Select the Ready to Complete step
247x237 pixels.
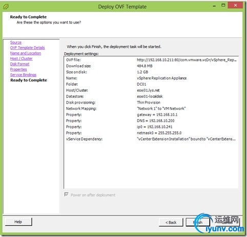[x=29, y=80]
